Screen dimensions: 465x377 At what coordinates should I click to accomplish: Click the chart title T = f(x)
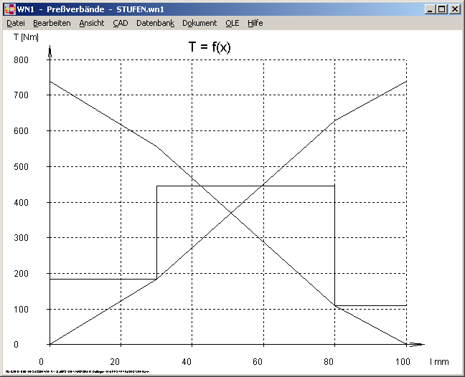[x=210, y=47]
